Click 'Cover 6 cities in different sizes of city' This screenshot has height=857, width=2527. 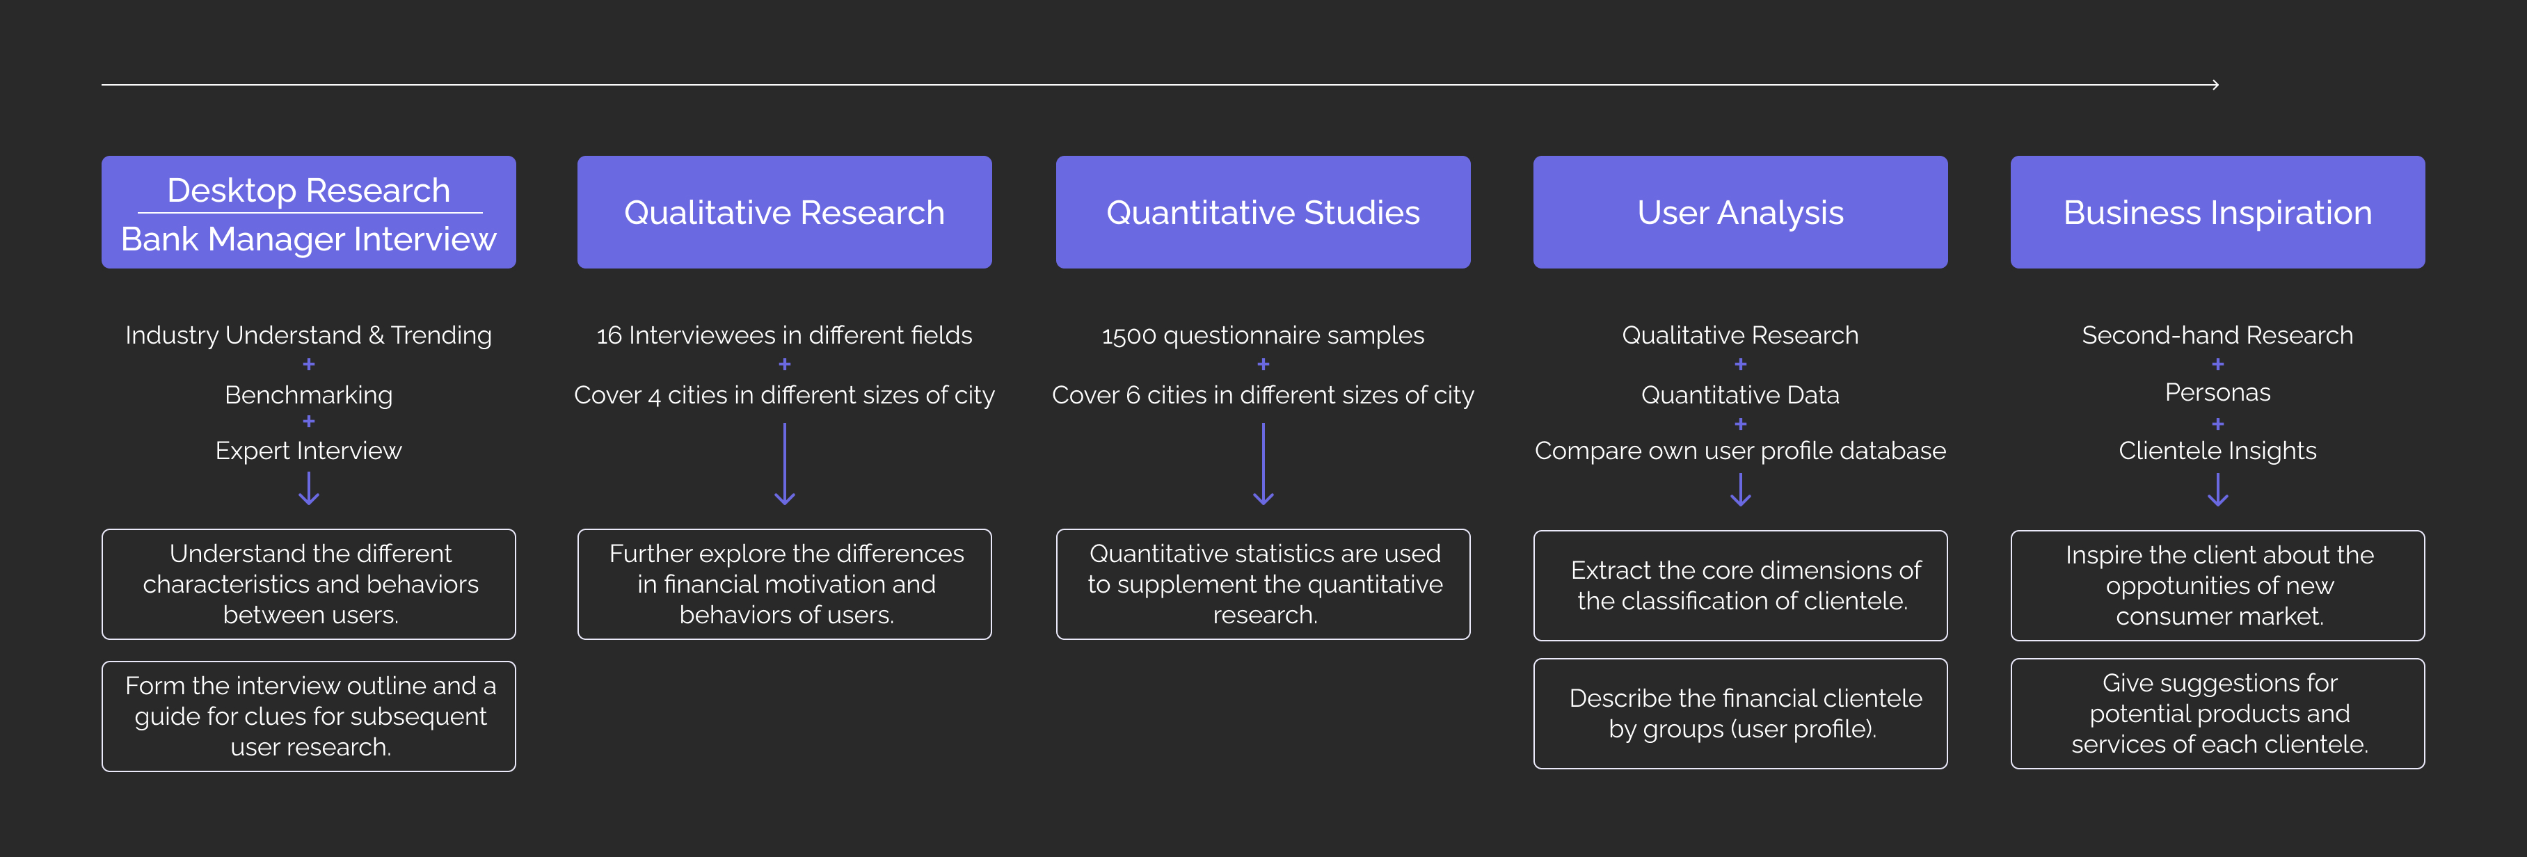[x=1263, y=395]
